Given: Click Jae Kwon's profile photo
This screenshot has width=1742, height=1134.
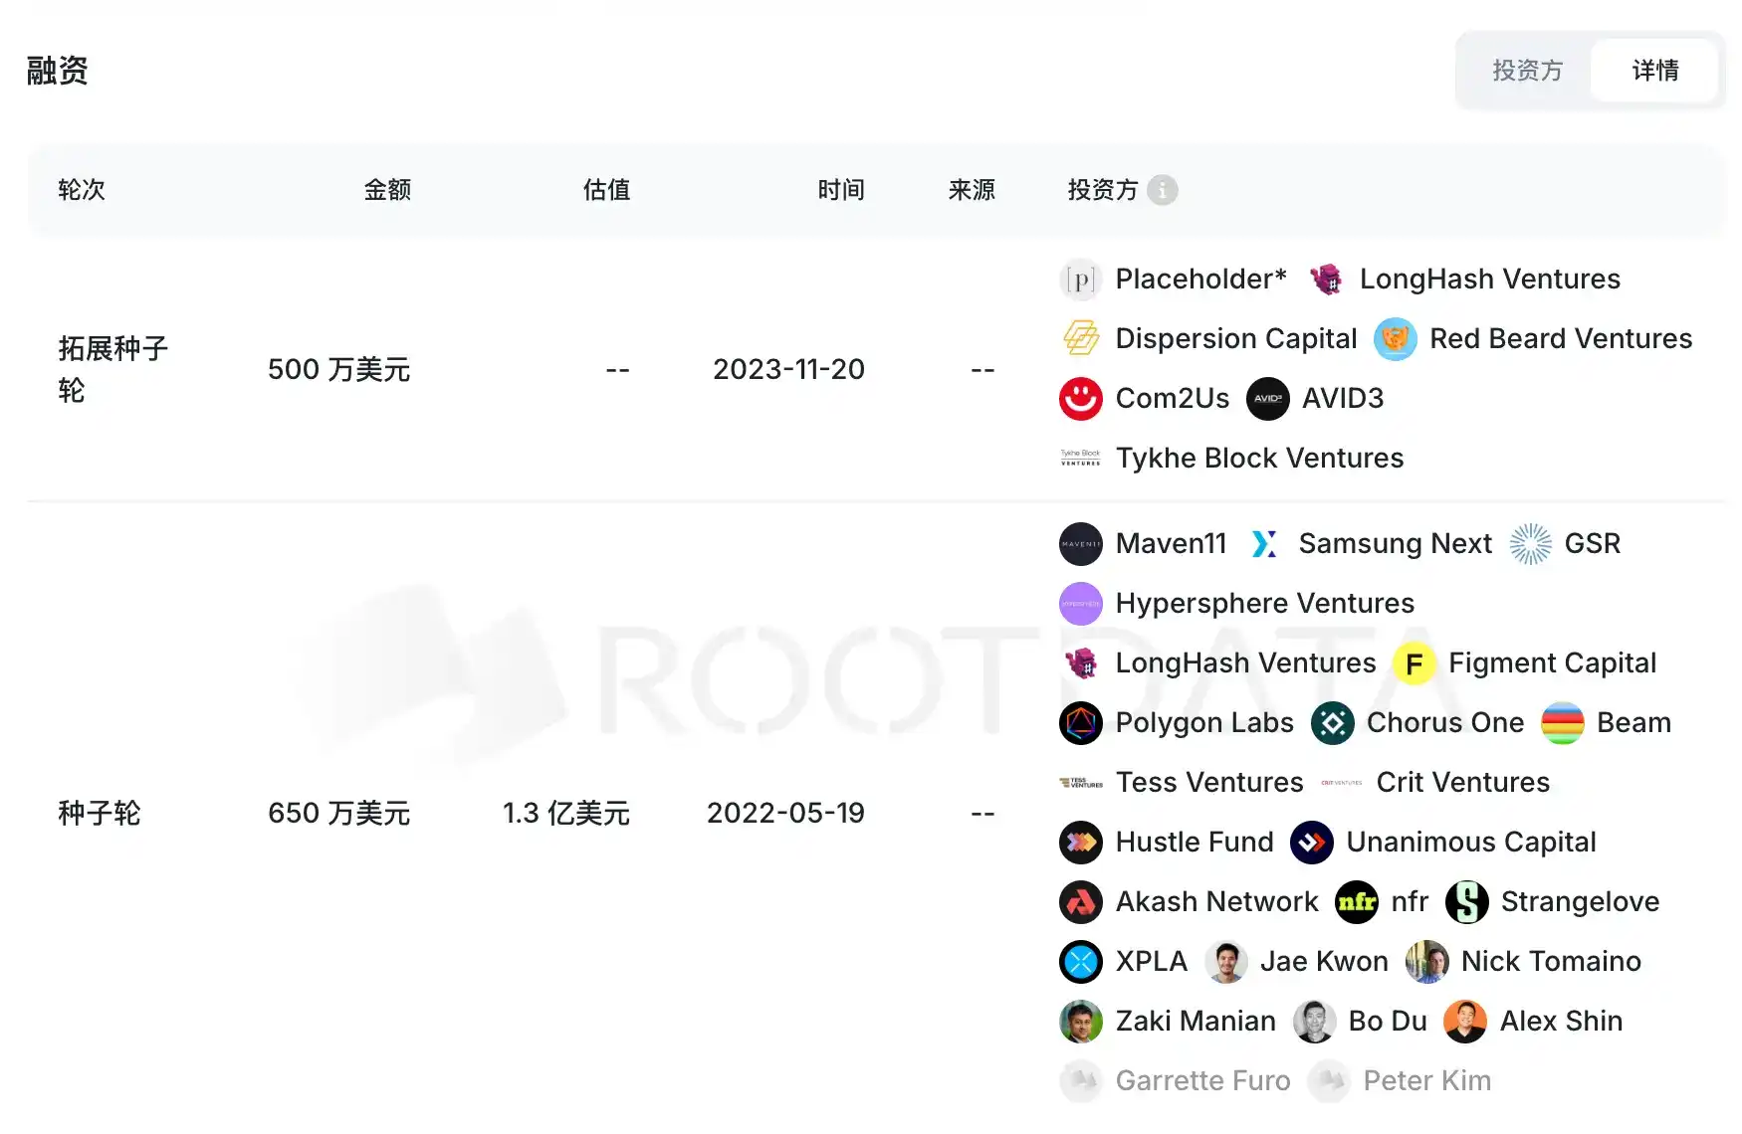Looking at the screenshot, I should pyautogui.click(x=1225, y=962).
